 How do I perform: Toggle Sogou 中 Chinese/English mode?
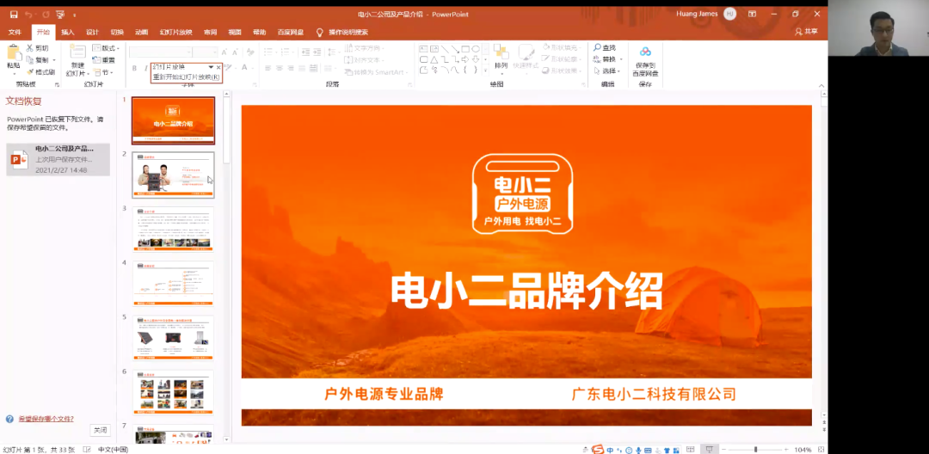pos(610,451)
